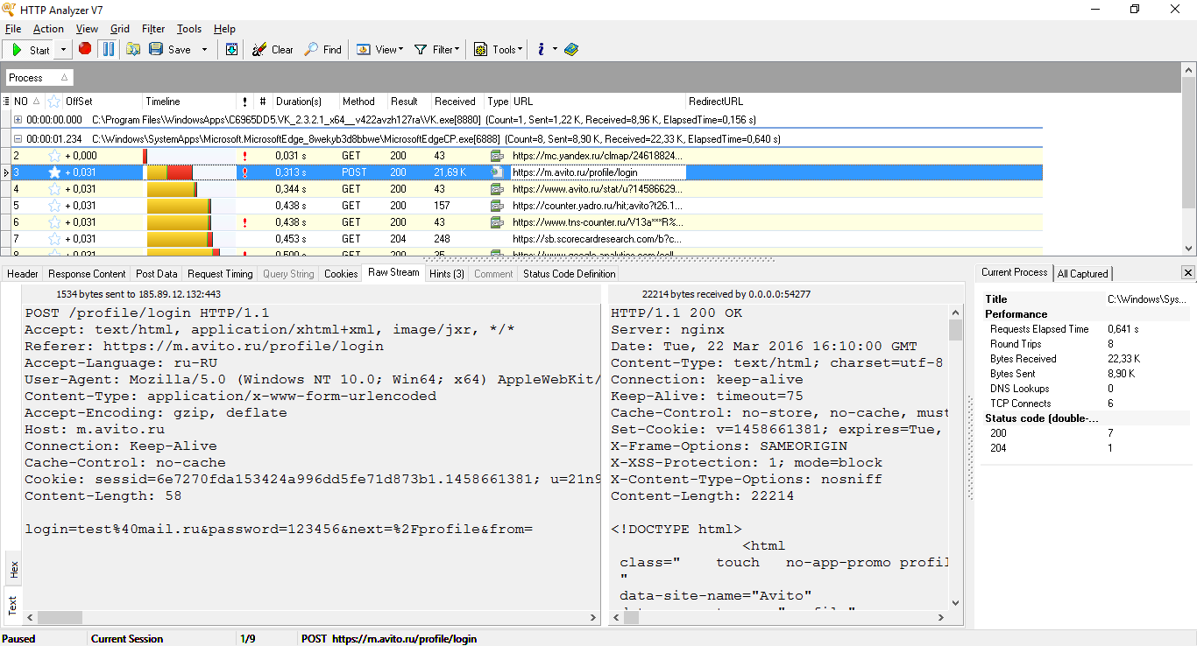1197x646 pixels.
Task: Switch to the Header tab
Action: pos(23,274)
